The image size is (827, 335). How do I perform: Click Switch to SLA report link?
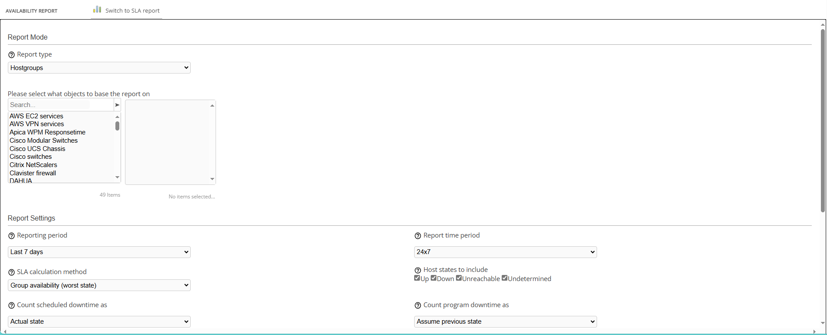[x=132, y=10]
